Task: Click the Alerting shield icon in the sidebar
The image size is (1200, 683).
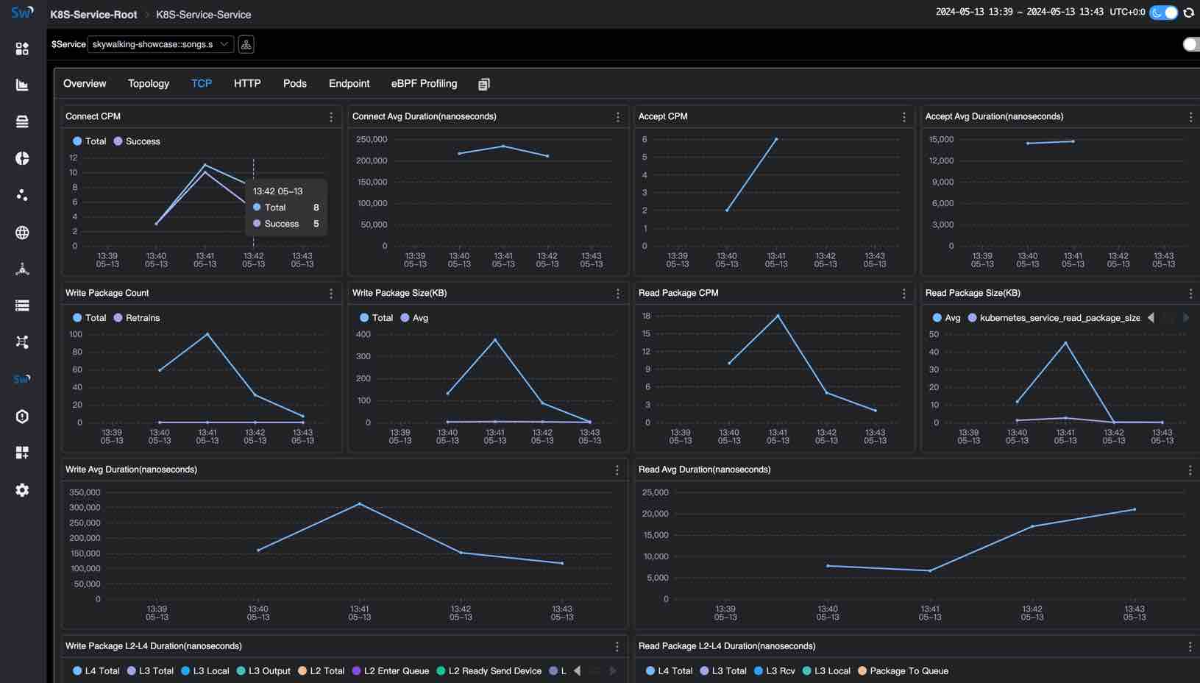Action: click(22, 417)
